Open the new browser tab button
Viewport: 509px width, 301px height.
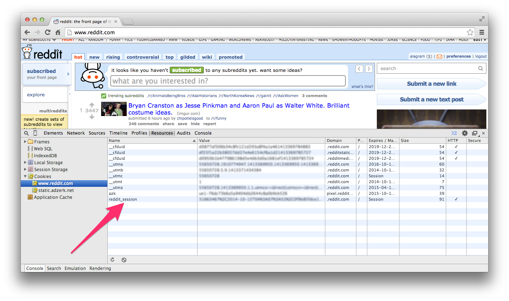click(x=127, y=22)
